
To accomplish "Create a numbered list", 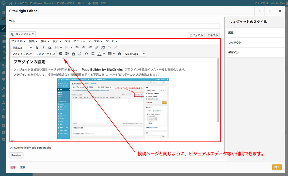I will [x=67, y=48].
